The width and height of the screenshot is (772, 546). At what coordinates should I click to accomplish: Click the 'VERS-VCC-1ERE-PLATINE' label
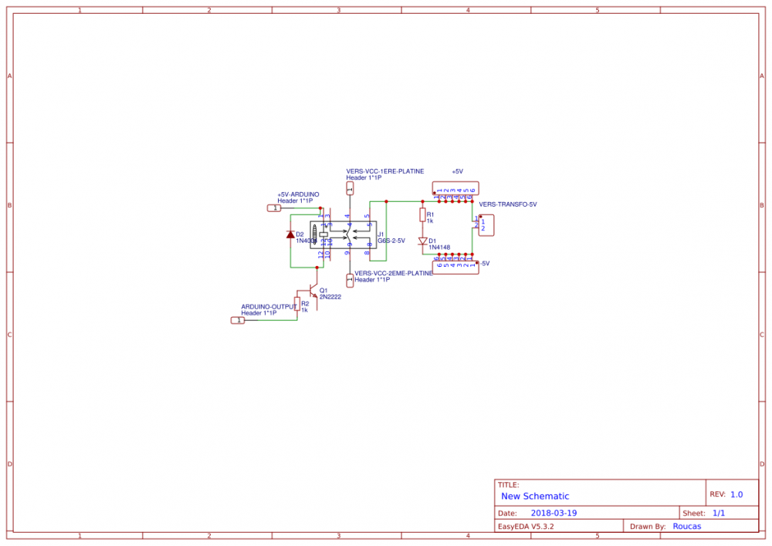coord(385,171)
